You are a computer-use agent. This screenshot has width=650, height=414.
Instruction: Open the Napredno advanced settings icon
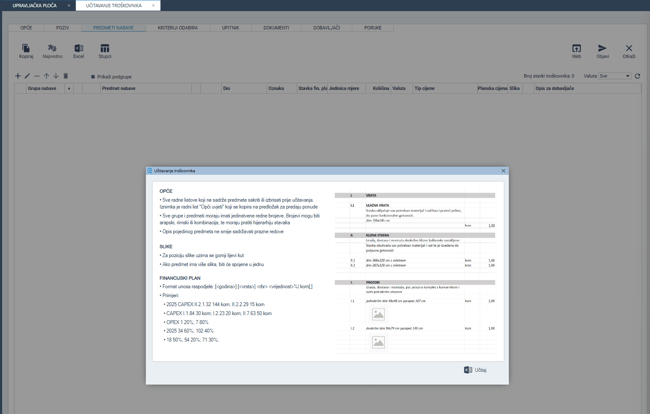point(52,49)
